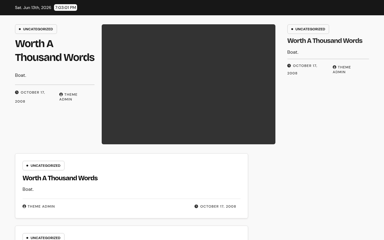Click the user icon in the first card post

(24, 206)
